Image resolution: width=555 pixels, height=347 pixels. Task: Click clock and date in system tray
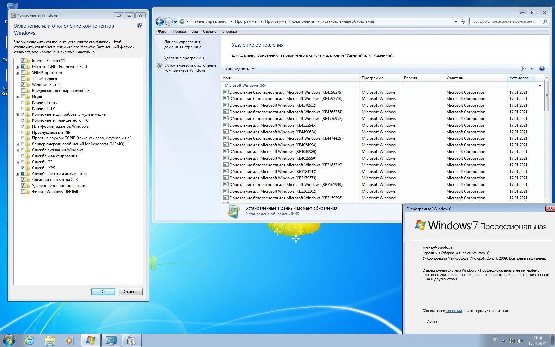[537, 341]
